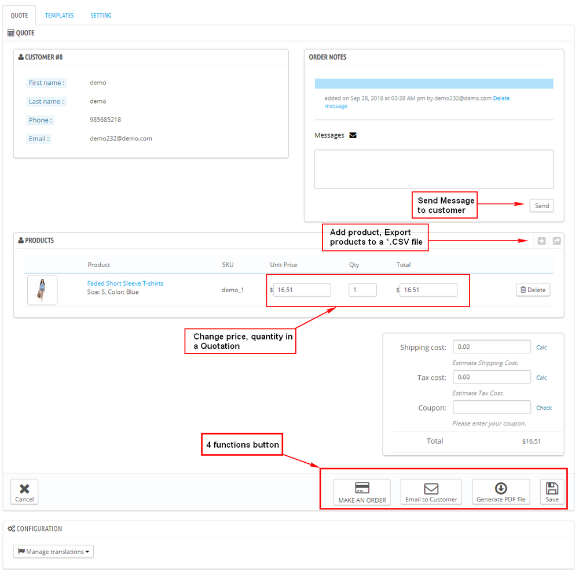The height and width of the screenshot is (572, 579).
Task: Click the grand total value $16.51
Action: (532, 441)
